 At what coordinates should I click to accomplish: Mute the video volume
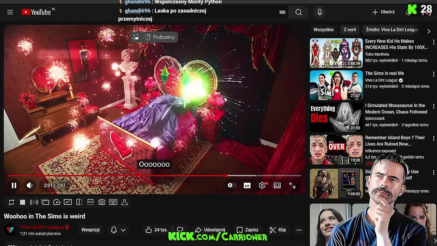tap(30, 185)
